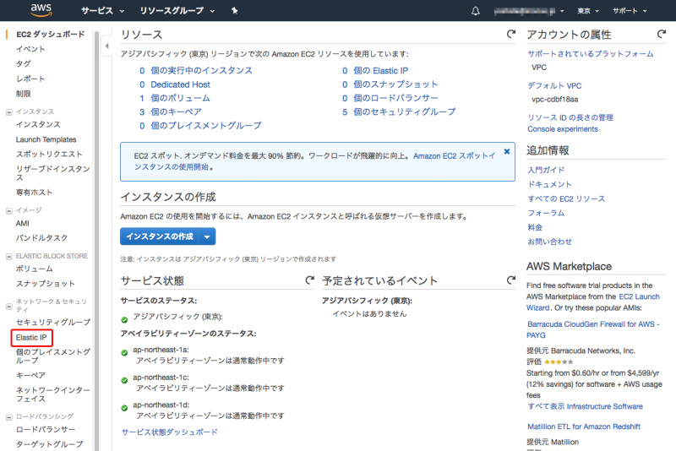Close the EC2 スポット info banner

pos(507,152)
